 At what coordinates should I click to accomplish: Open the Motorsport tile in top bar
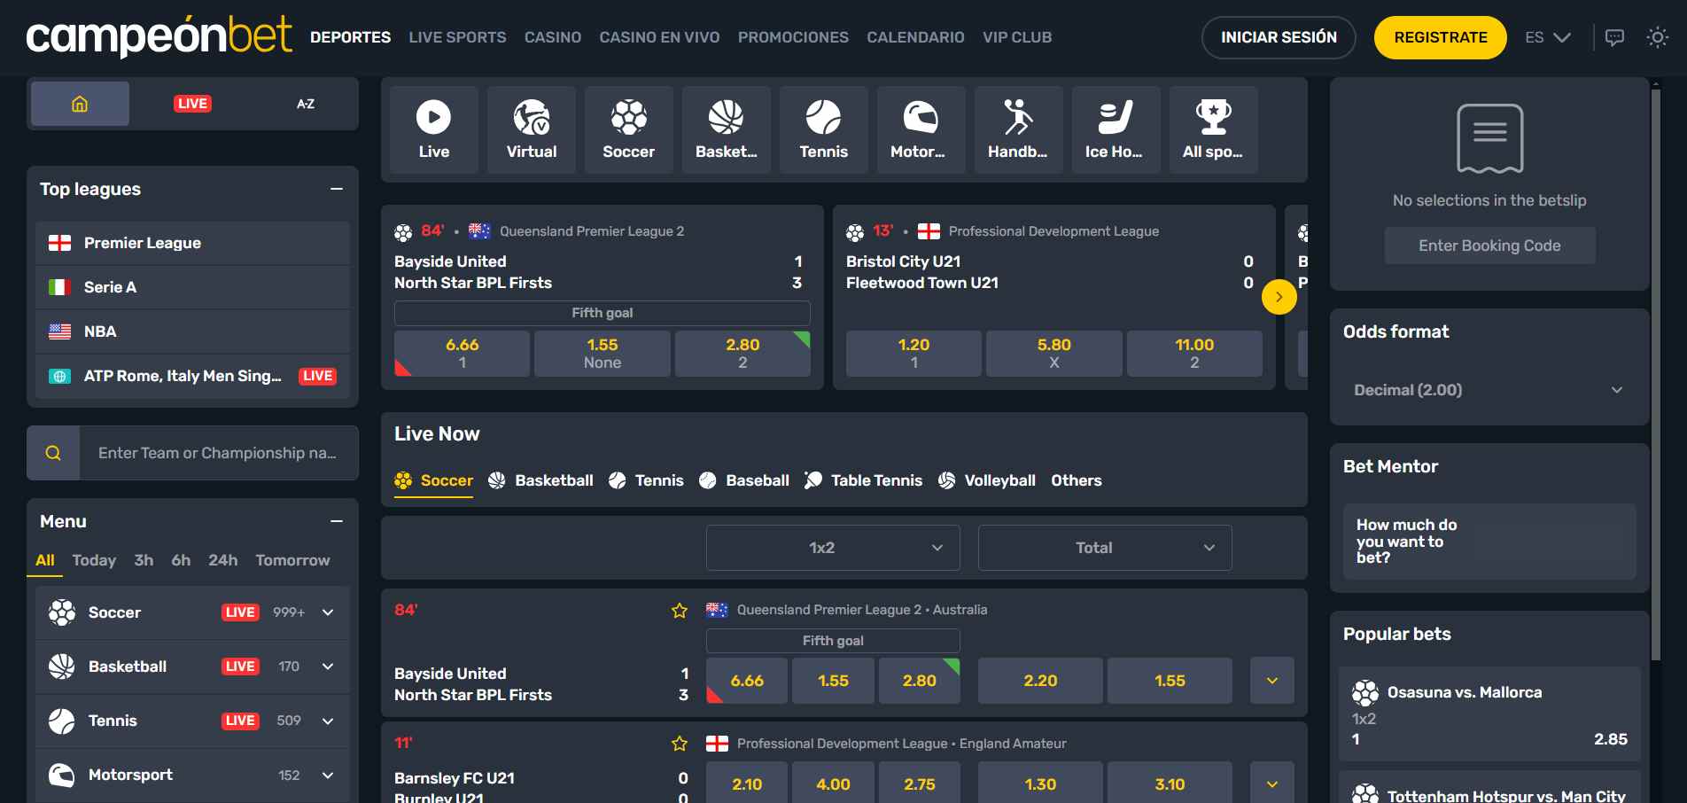[x=921, y=129]
